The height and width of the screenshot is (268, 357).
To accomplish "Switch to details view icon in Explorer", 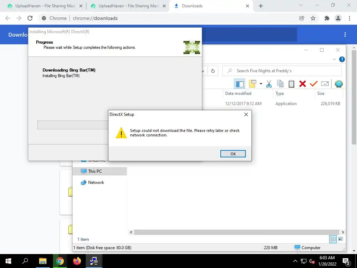I will 333,239.
